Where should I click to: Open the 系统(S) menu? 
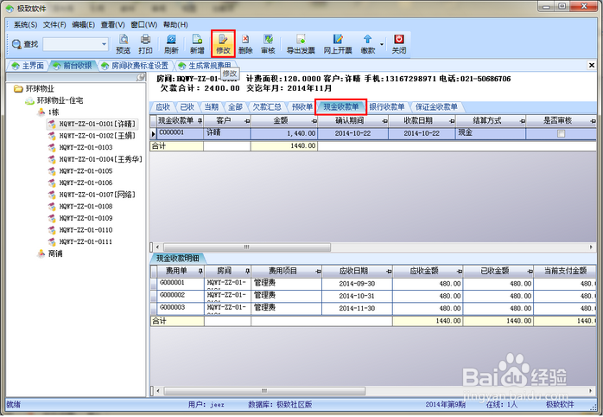click(x=25, y=24)
